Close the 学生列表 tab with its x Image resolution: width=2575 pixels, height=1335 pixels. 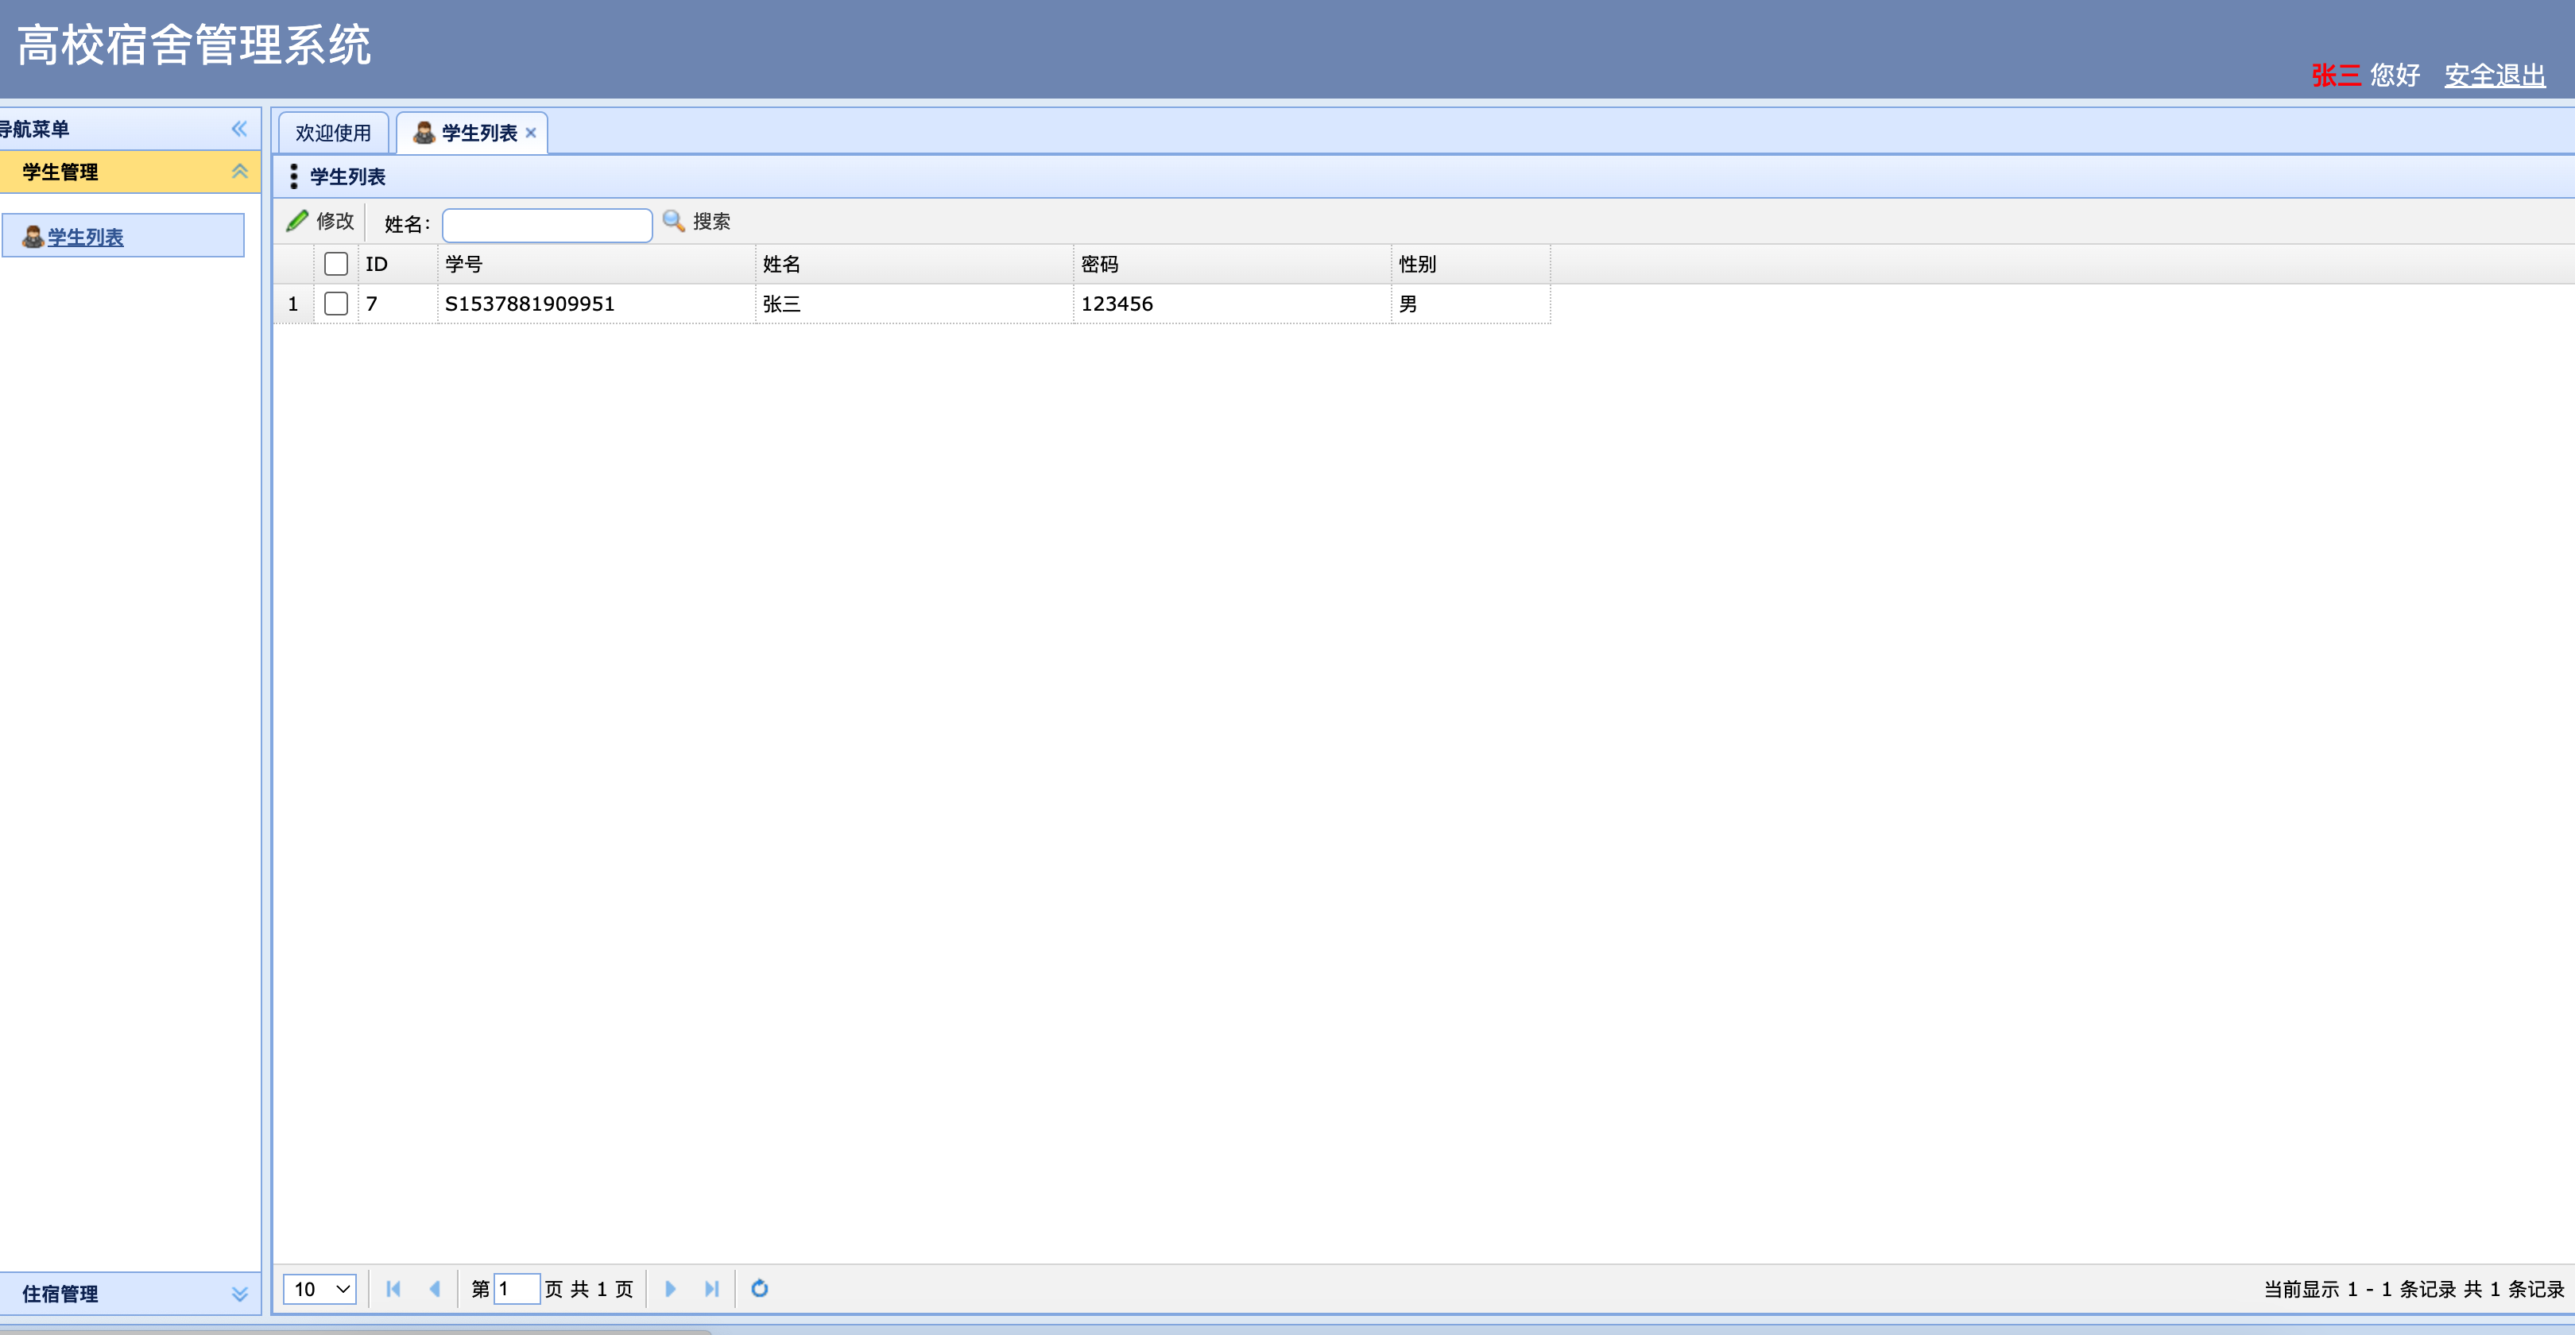tap(531, 133)
